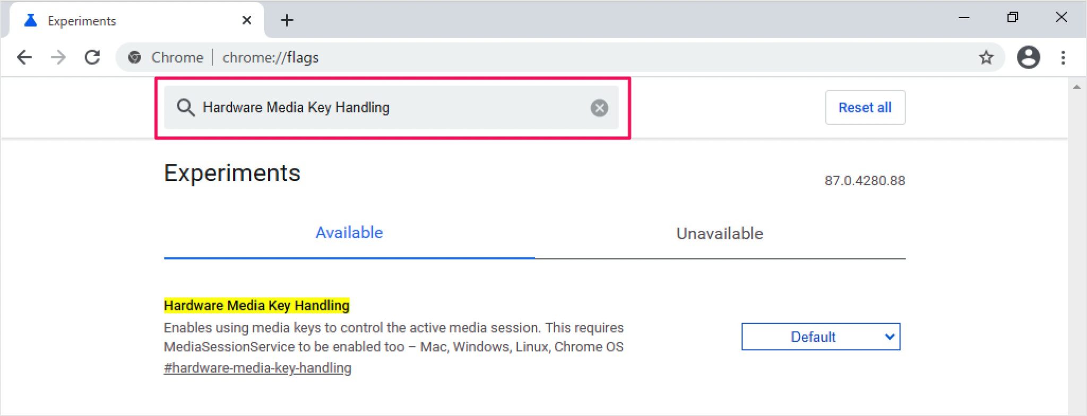Click the back navigation arrow
This screenshot has height=416, width=1087.
pyautogui.click(x=24, y=57)
